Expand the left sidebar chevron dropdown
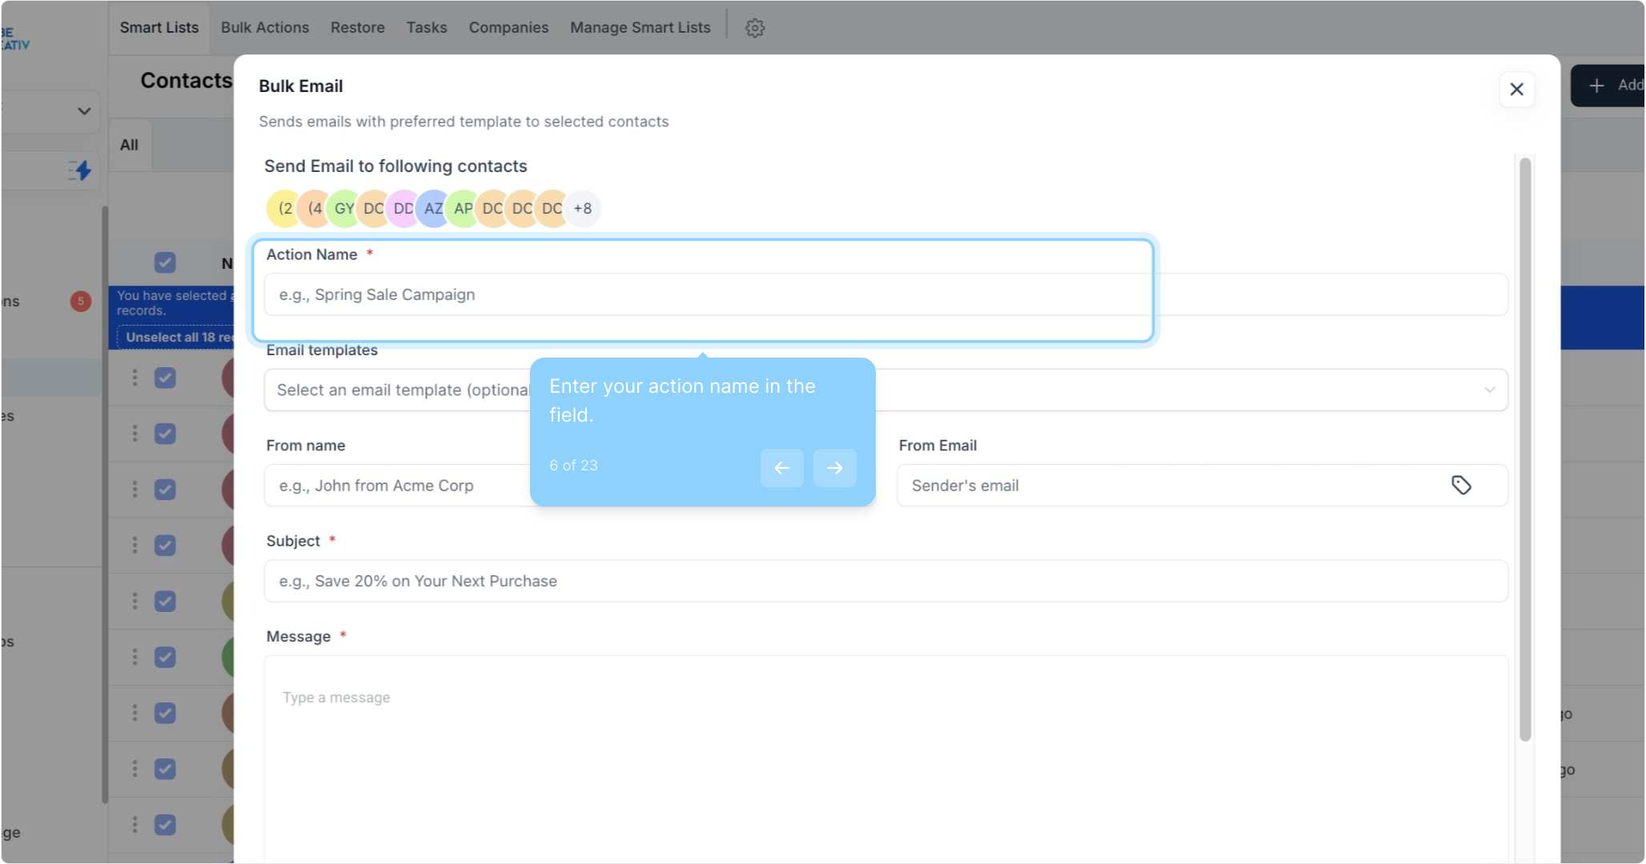The width and height of the screenshot is (1646, 864). pos(84,111)
